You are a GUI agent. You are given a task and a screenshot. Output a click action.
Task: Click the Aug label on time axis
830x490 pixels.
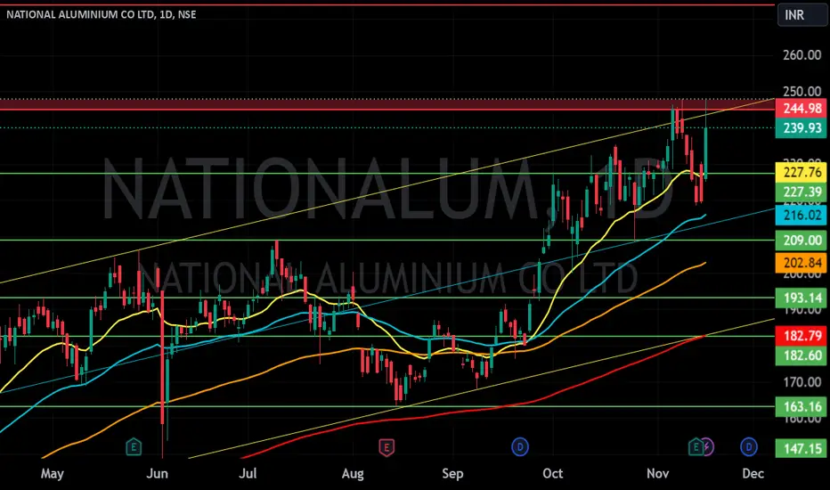click(353, 473)
